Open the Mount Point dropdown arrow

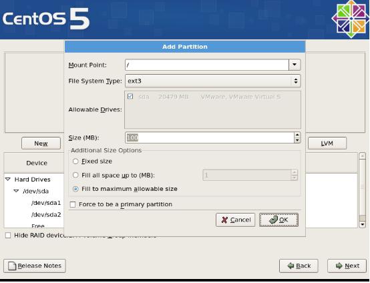(x=295, y=65)
